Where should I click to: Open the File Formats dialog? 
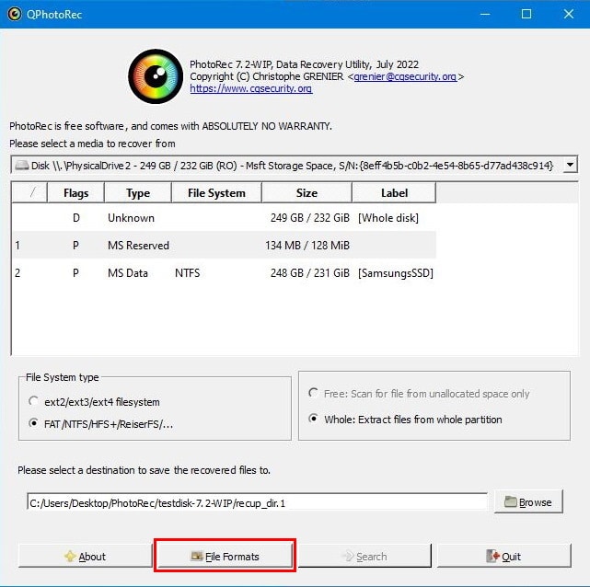pos(225,557)
